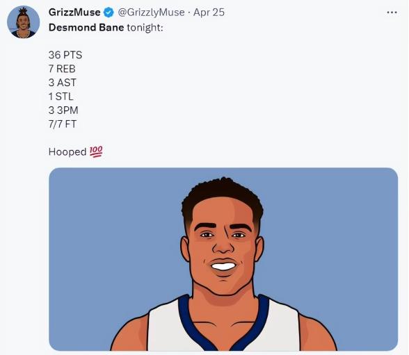Image resolution: width=409 pixels, height=355 pixels.
Task: Click the 3 3PM stat line
Action: point(63,110)
